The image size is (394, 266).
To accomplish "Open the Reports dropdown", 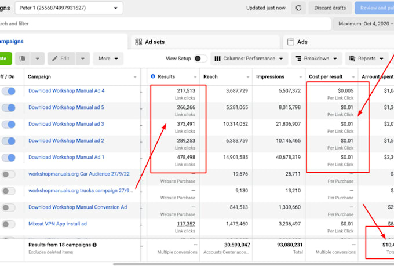I will click(x=367, y=59).
